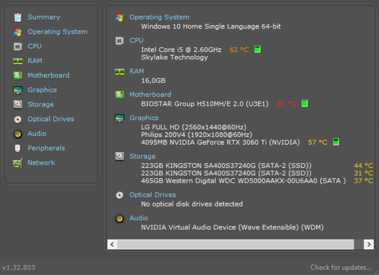The width and height of the screenshot is (379, 275).
Task: Select Motherboard in the sidebar
Action: tap(48, 76)
